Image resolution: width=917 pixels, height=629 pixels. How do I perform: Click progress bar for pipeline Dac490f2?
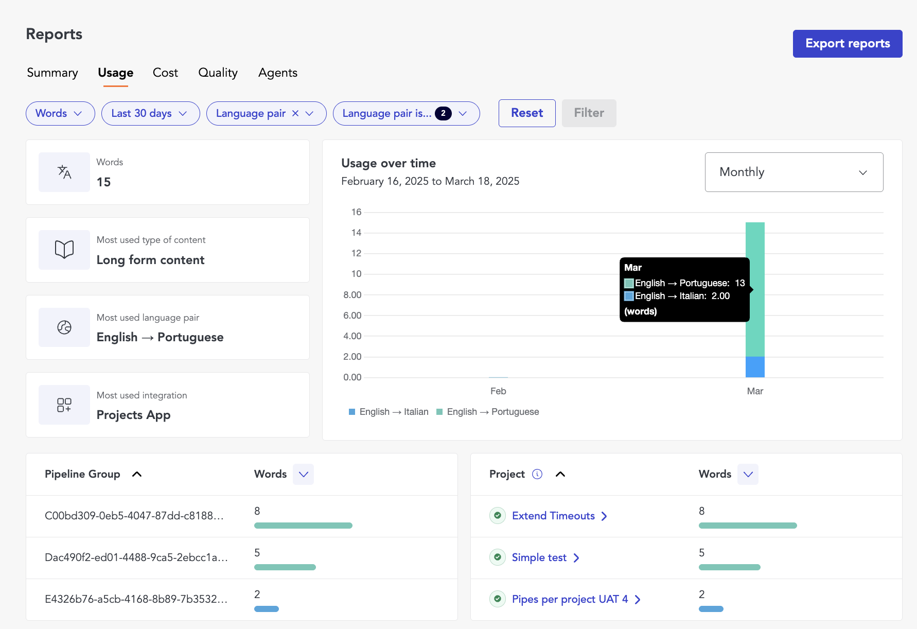(285, 567)
